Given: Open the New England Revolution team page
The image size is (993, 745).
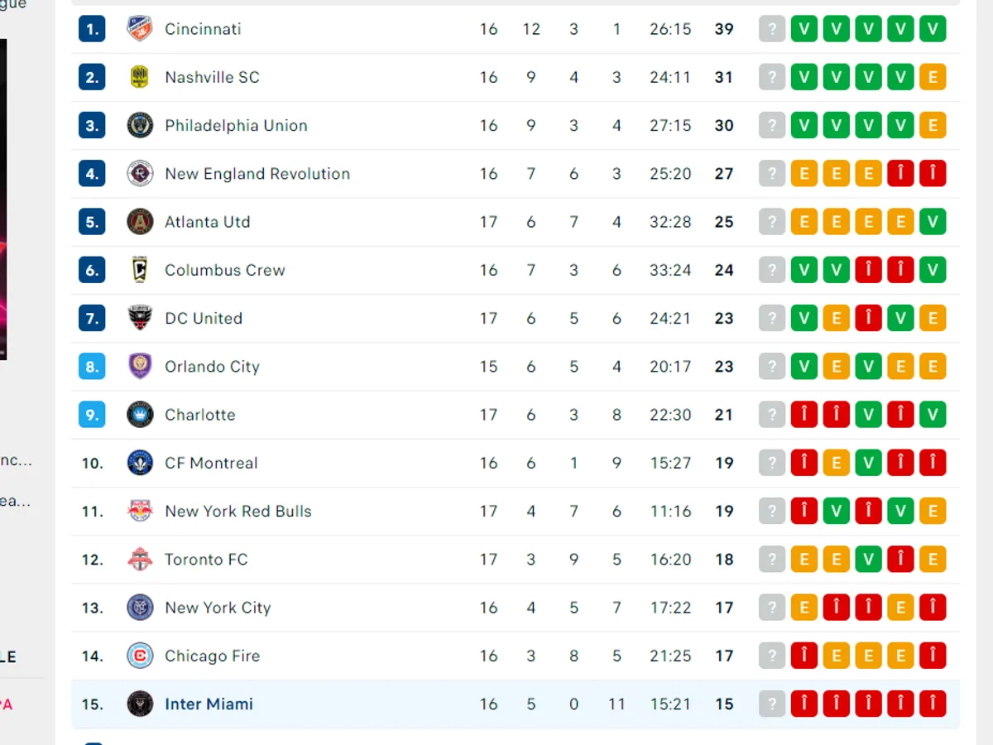Looking at the screenshot, I should 257,174.
